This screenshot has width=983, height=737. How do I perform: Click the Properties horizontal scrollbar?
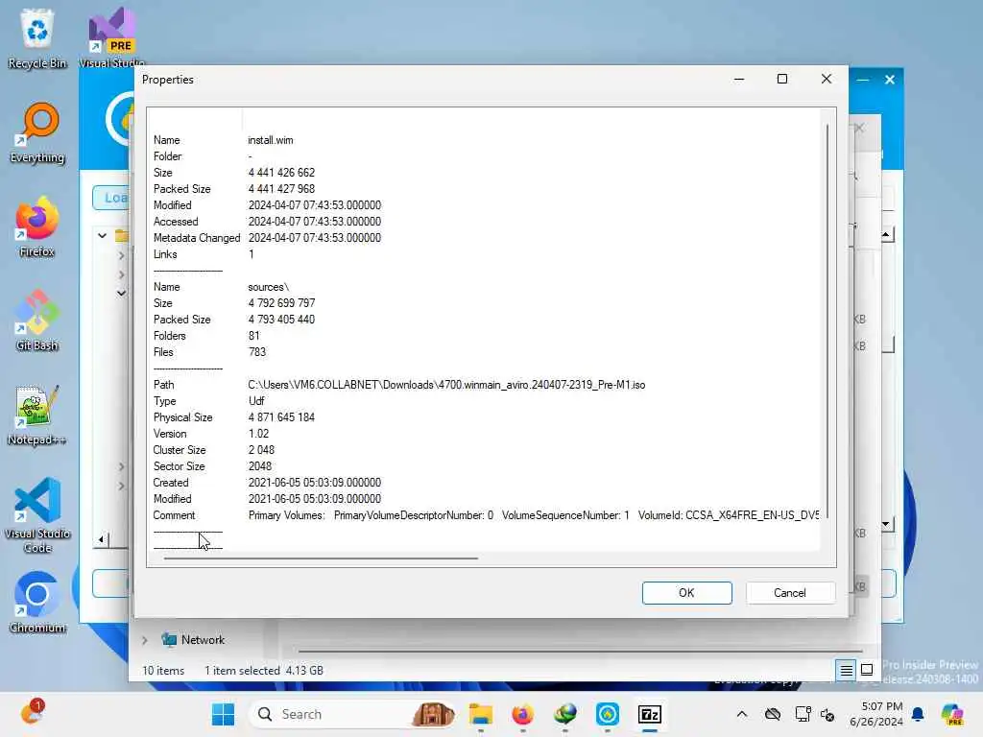coord(321,558)
